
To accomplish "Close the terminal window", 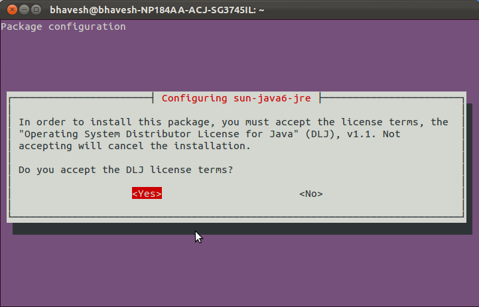I will click(12, 10).
